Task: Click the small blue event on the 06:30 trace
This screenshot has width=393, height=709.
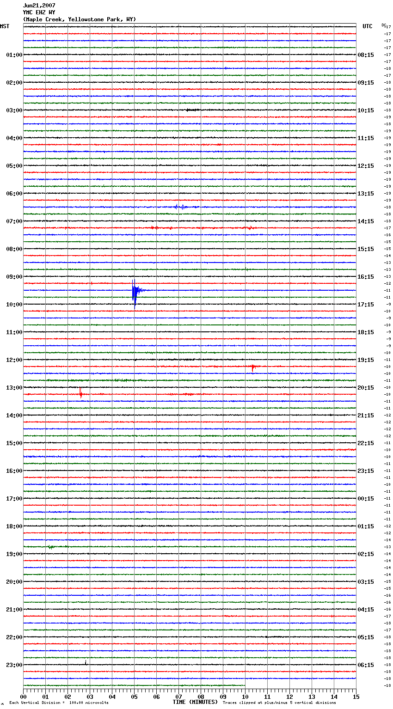Action: (181, 207)
